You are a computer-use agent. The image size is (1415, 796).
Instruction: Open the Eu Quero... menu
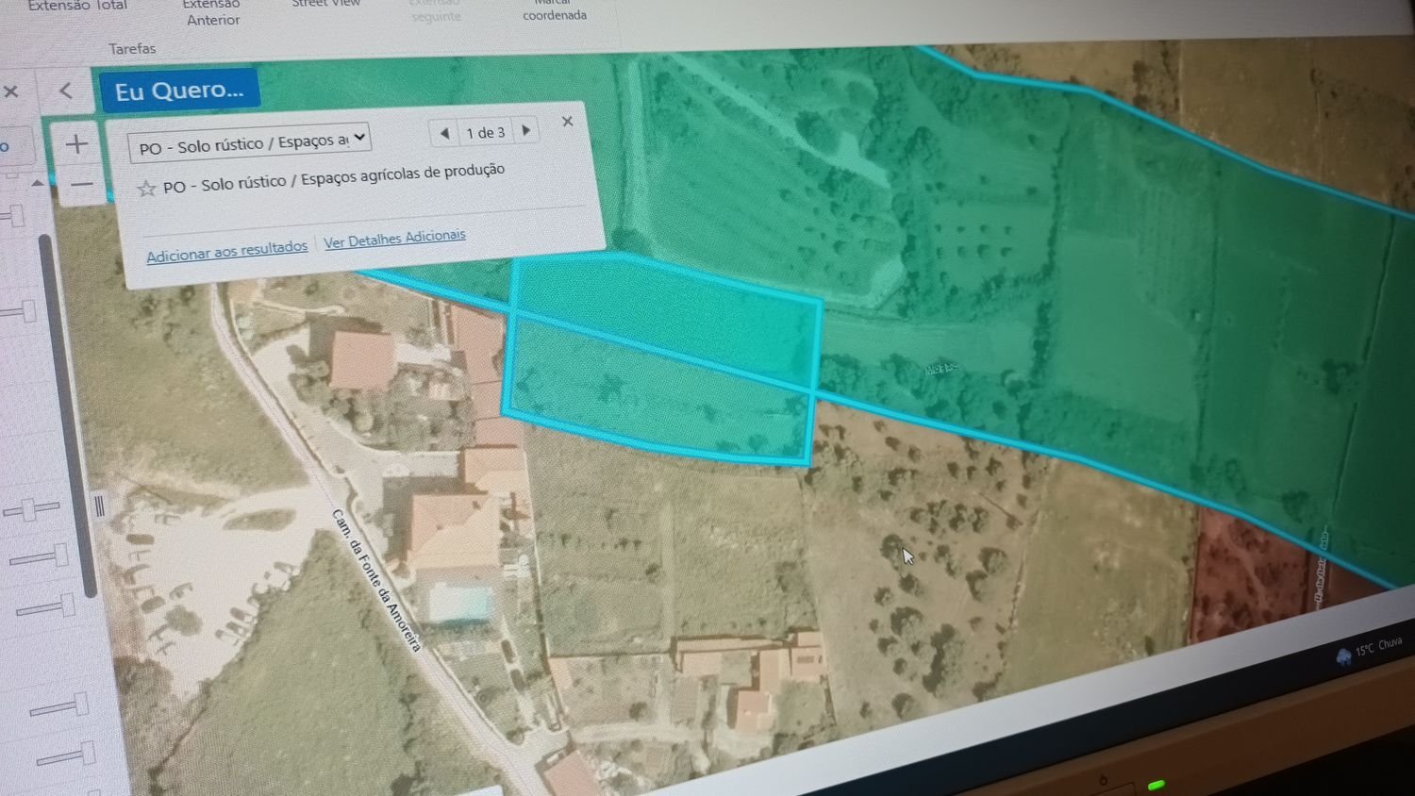tap(179, 90)
